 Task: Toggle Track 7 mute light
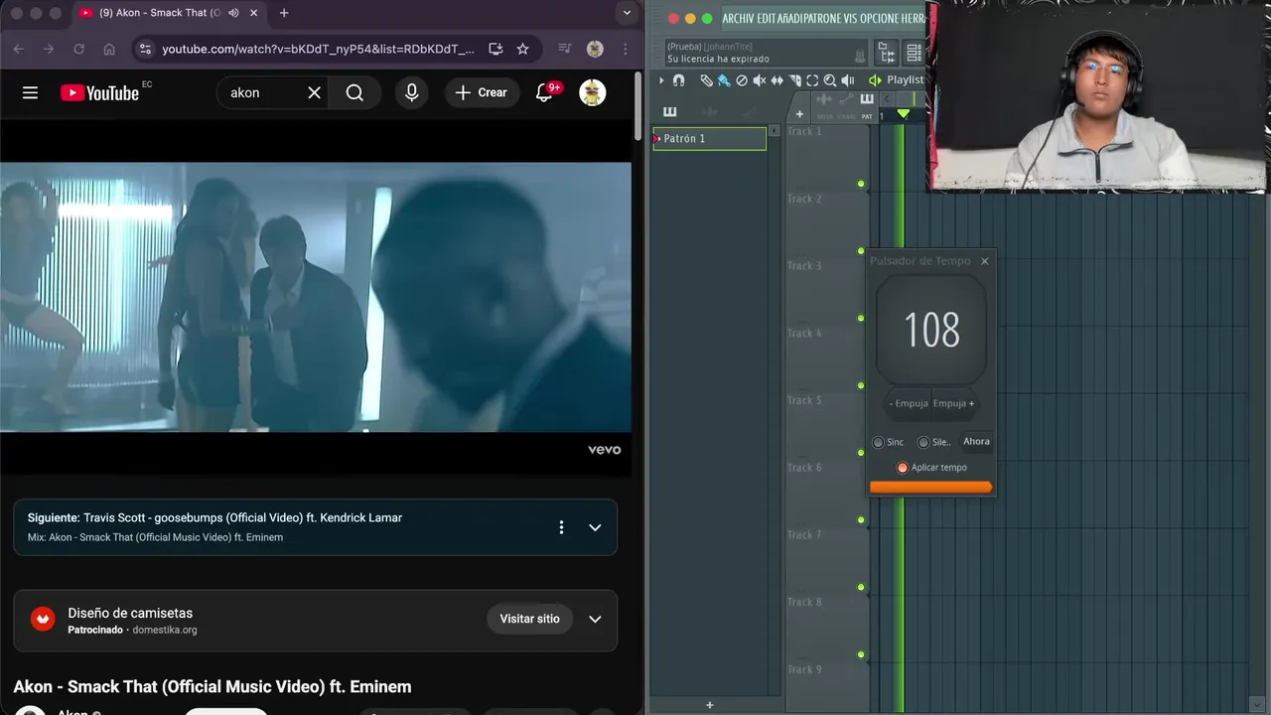pos(861,587)
